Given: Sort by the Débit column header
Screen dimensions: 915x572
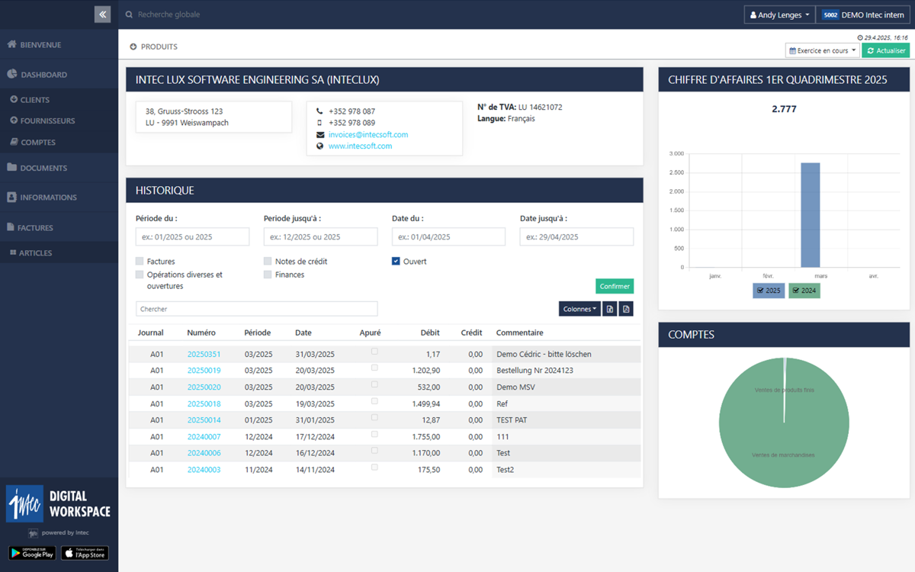Looking at the screenshot, I should coord(429,333).
